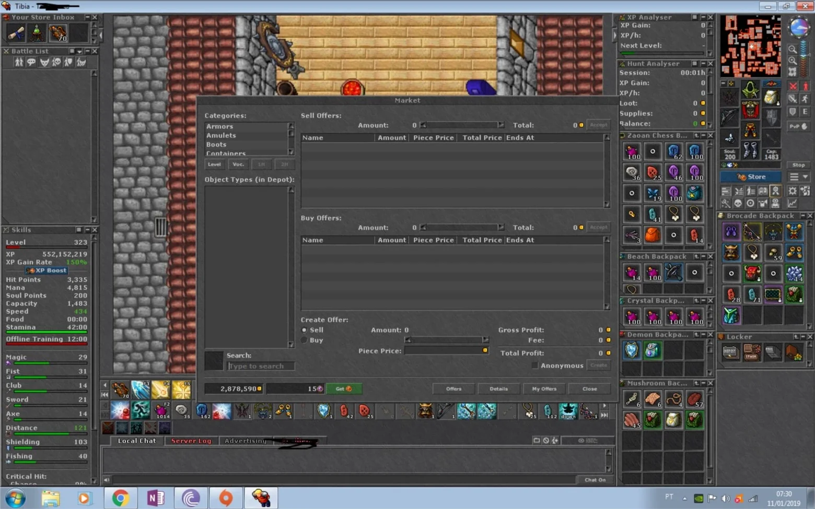Open My Offers in Market
Image resolution: width=815 pixels, height=509 pixels.
point(544,389)
